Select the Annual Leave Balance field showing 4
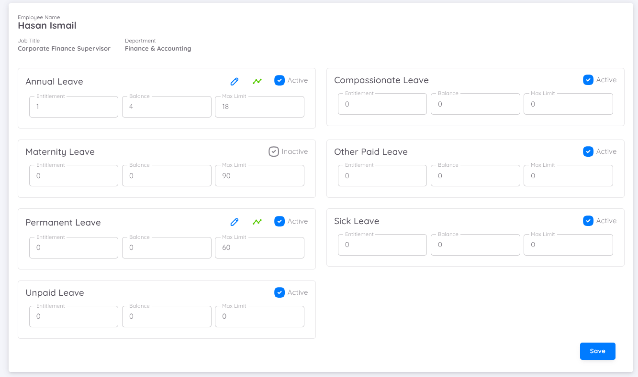638x377 pixels. click(166, 107)
